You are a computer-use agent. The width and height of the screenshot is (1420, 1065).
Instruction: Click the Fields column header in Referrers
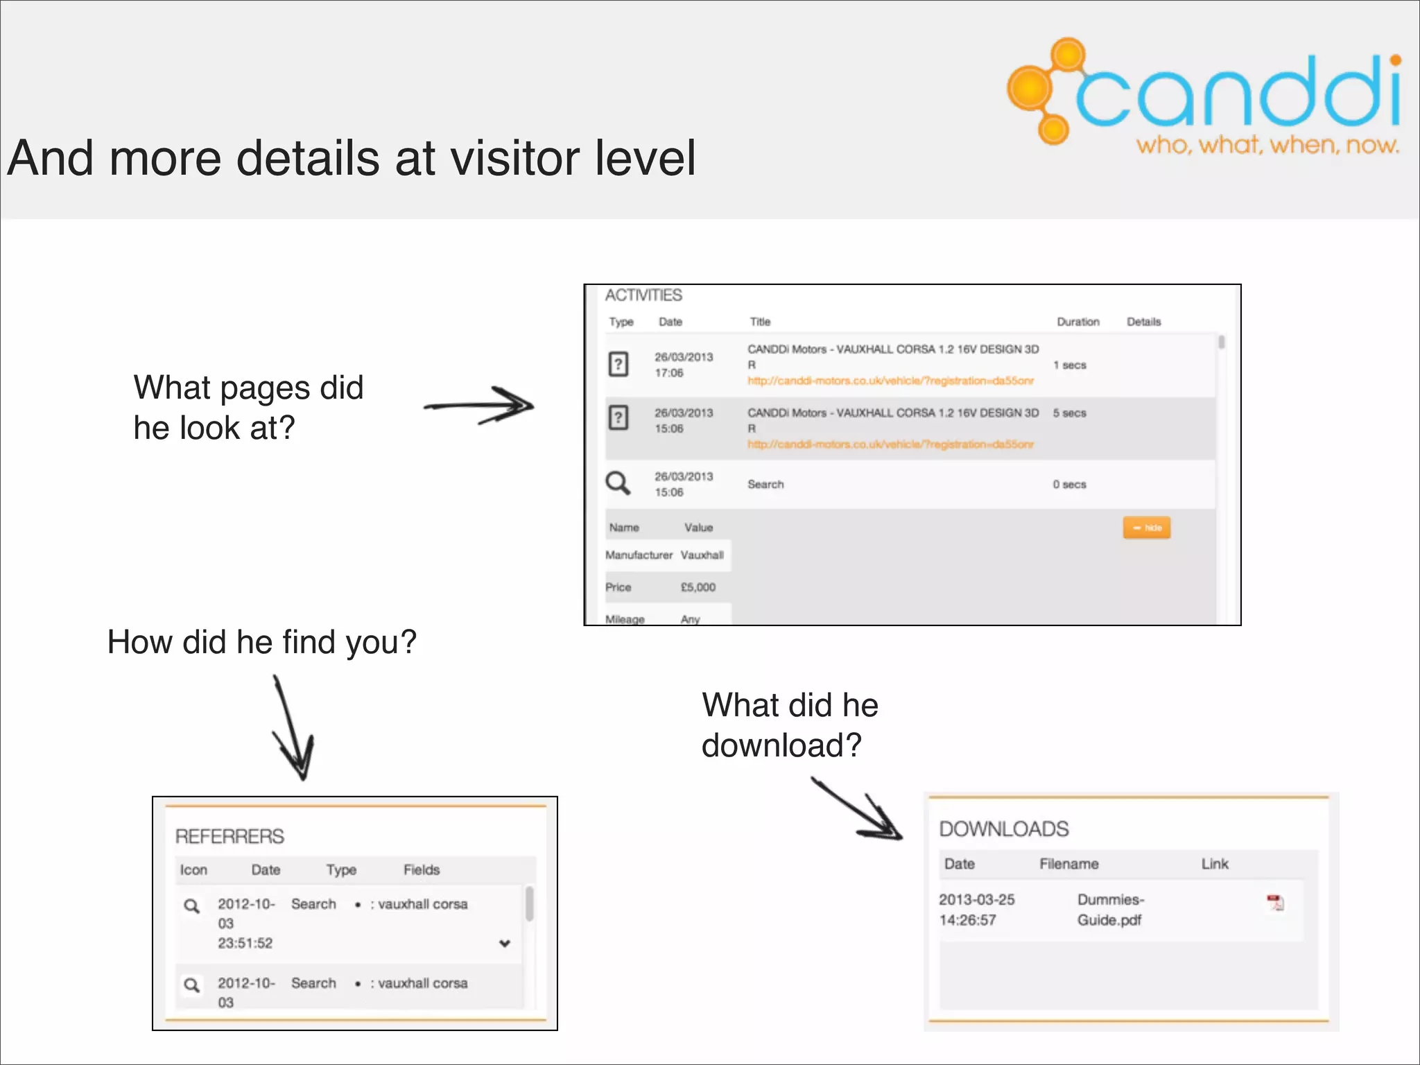(x=422, y=869)
